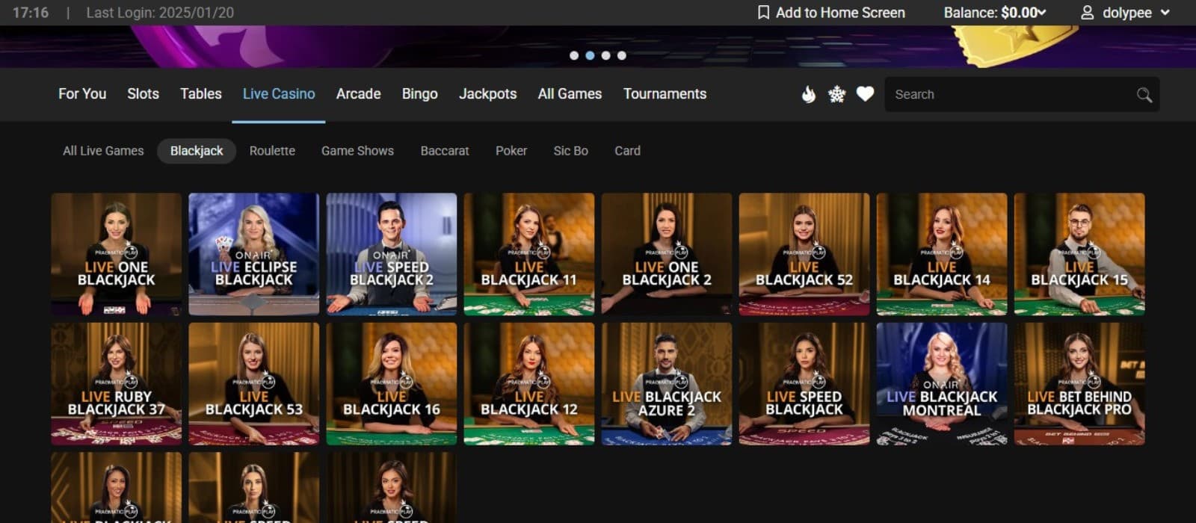Click the Add to Home Screen bookmark icon
The height and width of the screenshot is (523, 1196).
pyautogui.click(x=763, y=13)
